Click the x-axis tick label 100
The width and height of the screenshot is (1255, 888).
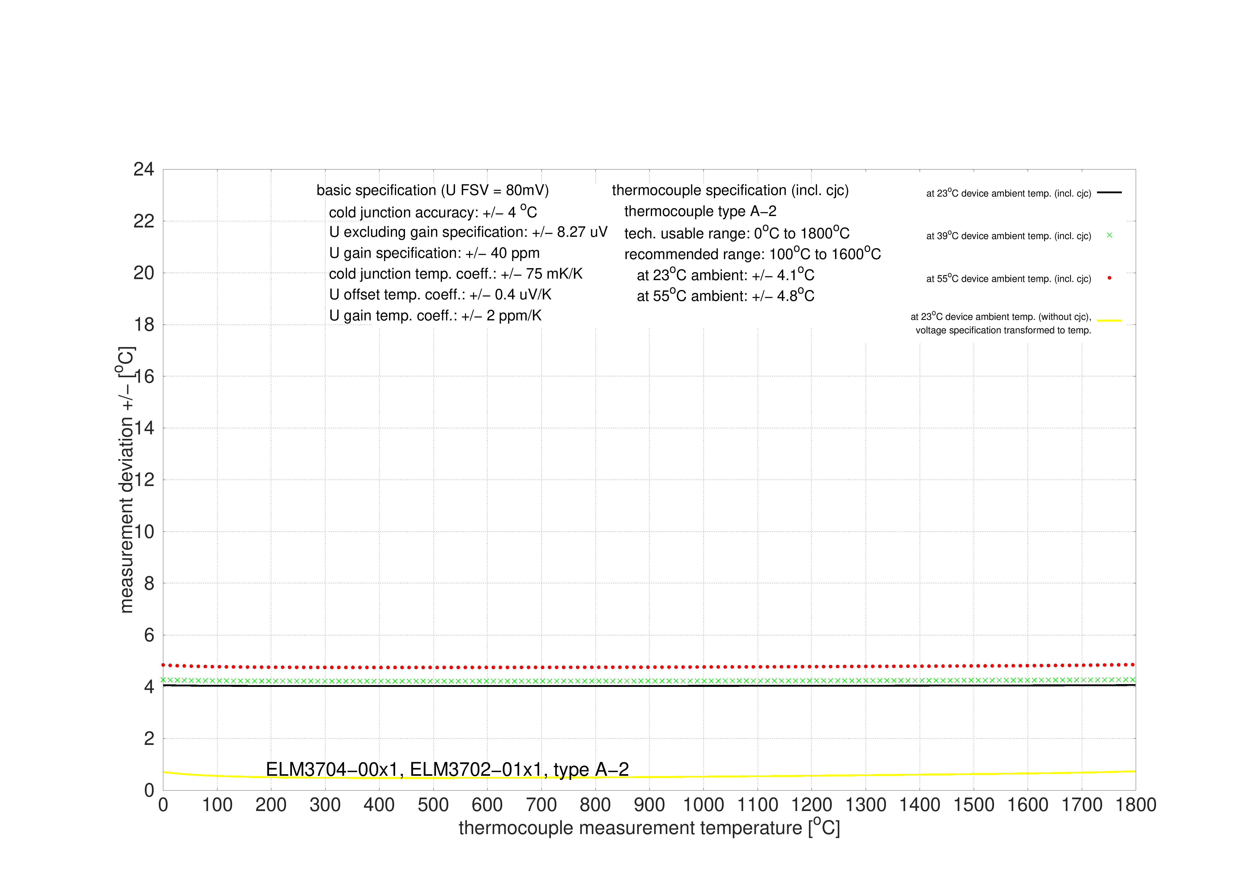[217, 805]
